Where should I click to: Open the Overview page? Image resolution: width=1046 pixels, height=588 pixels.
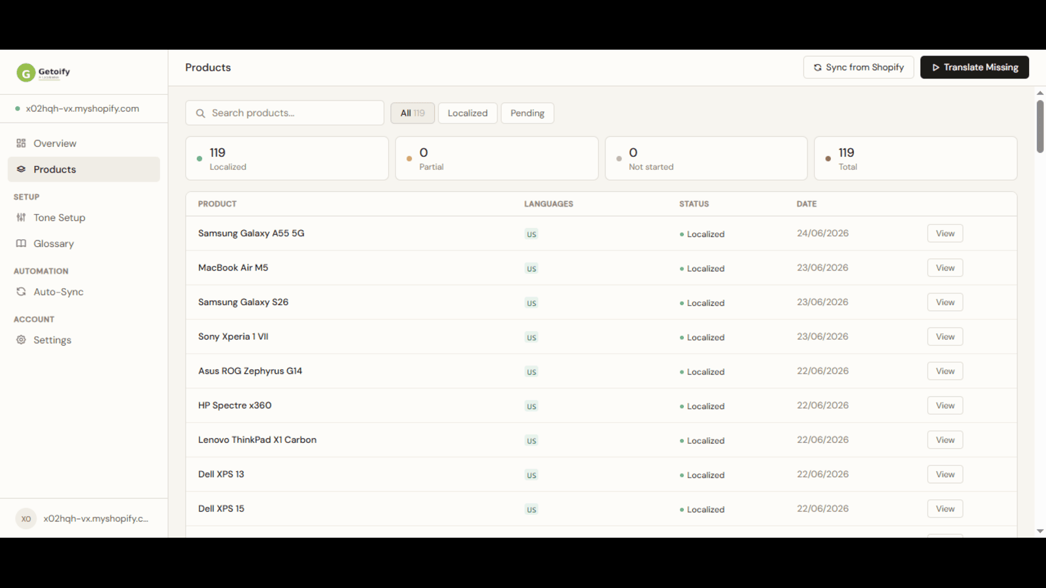click(x=84, y=143)
